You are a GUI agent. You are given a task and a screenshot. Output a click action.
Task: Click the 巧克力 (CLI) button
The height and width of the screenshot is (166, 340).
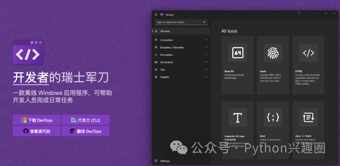(x=85, y=120)
